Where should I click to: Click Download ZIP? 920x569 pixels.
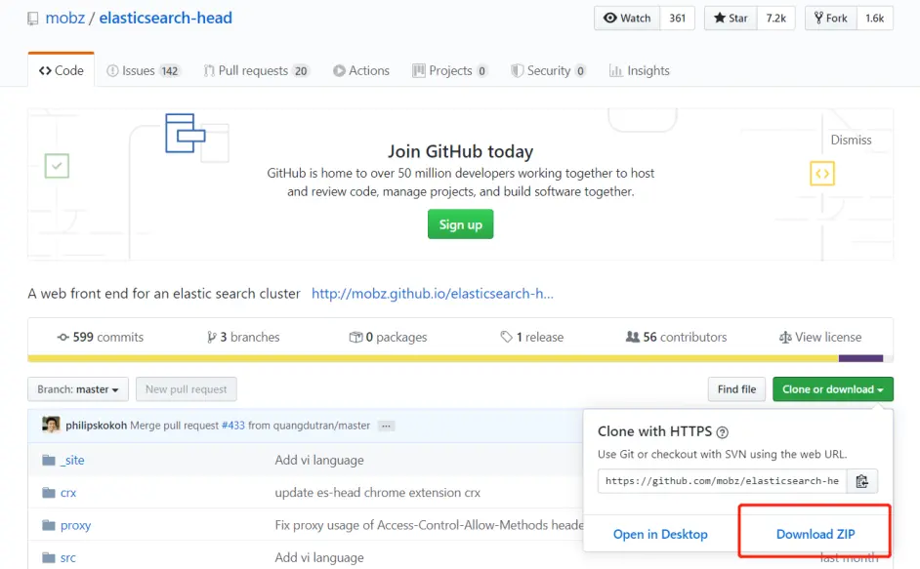[x=815, y=535]
